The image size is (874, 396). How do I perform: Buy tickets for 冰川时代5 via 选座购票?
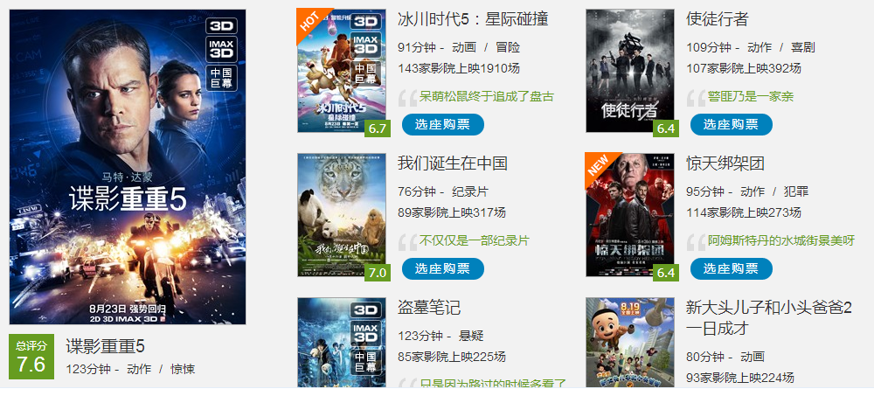(x=442, y=124)
